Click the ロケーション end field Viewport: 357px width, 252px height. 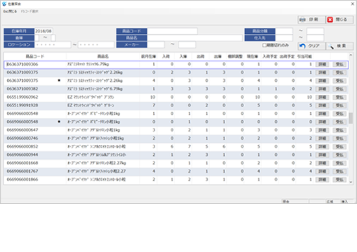click(96, 45)
